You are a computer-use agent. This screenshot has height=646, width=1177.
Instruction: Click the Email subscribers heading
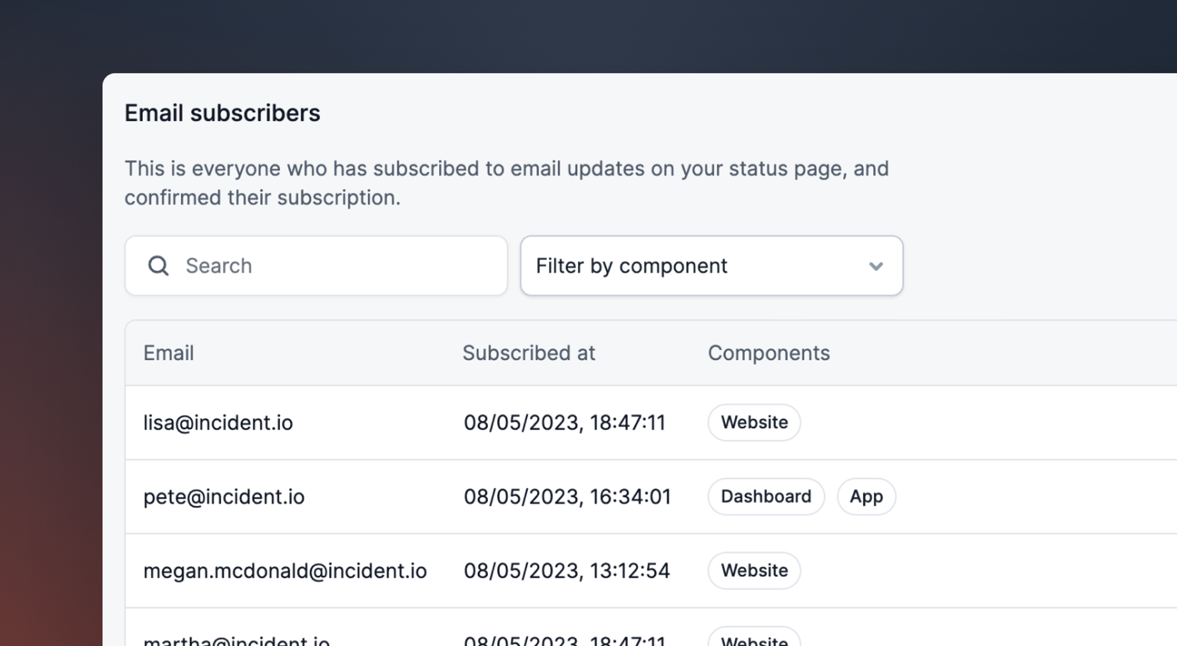[x=222, y=113]
